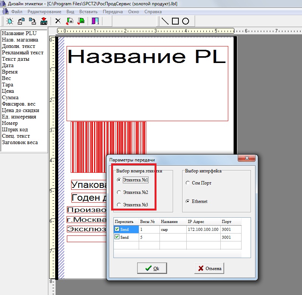302x295 pixels.
Task: Choose the Com Порт interface option
Action: (x=188, y=183)
